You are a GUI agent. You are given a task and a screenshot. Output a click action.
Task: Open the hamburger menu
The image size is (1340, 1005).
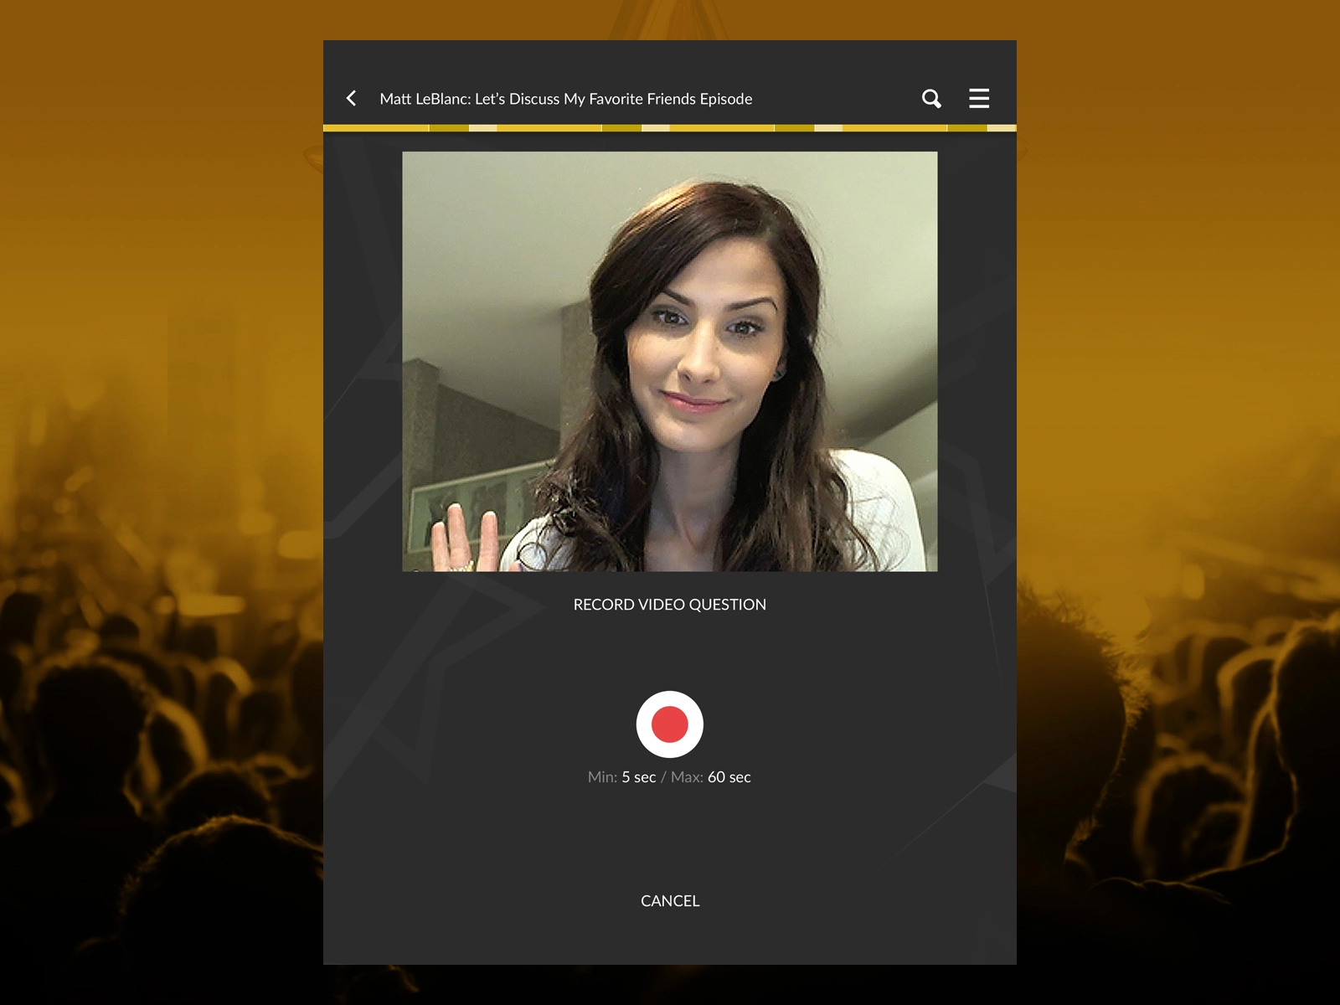tap(978, 98)
